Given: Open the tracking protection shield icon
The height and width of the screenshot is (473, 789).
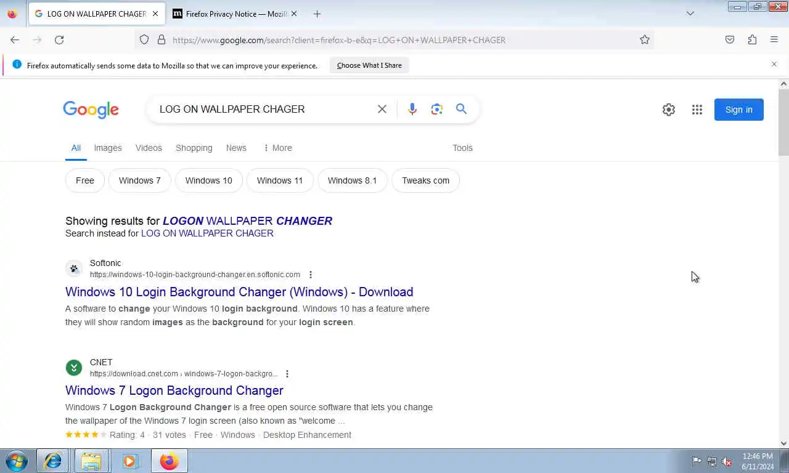Looking at the screenshot, I should click(x=144, y=39).
